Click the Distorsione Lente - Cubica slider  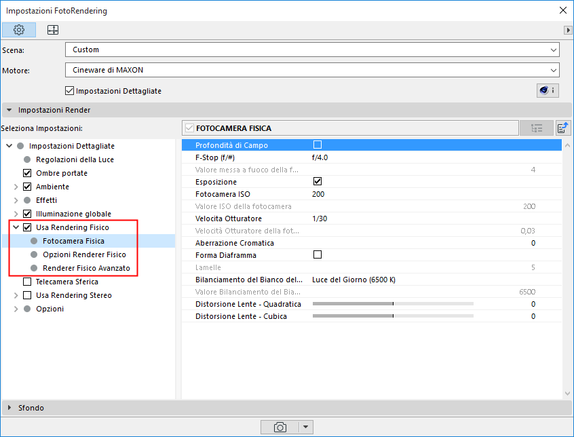click(x=393, y=316)
